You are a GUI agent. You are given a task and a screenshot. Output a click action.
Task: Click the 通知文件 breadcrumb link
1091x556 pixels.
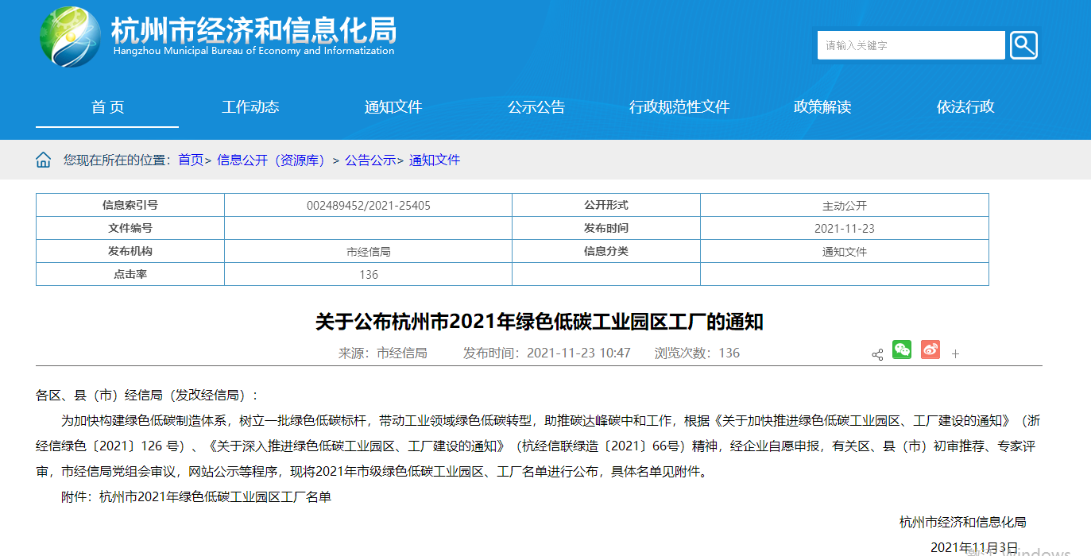[x=435, y=160]
